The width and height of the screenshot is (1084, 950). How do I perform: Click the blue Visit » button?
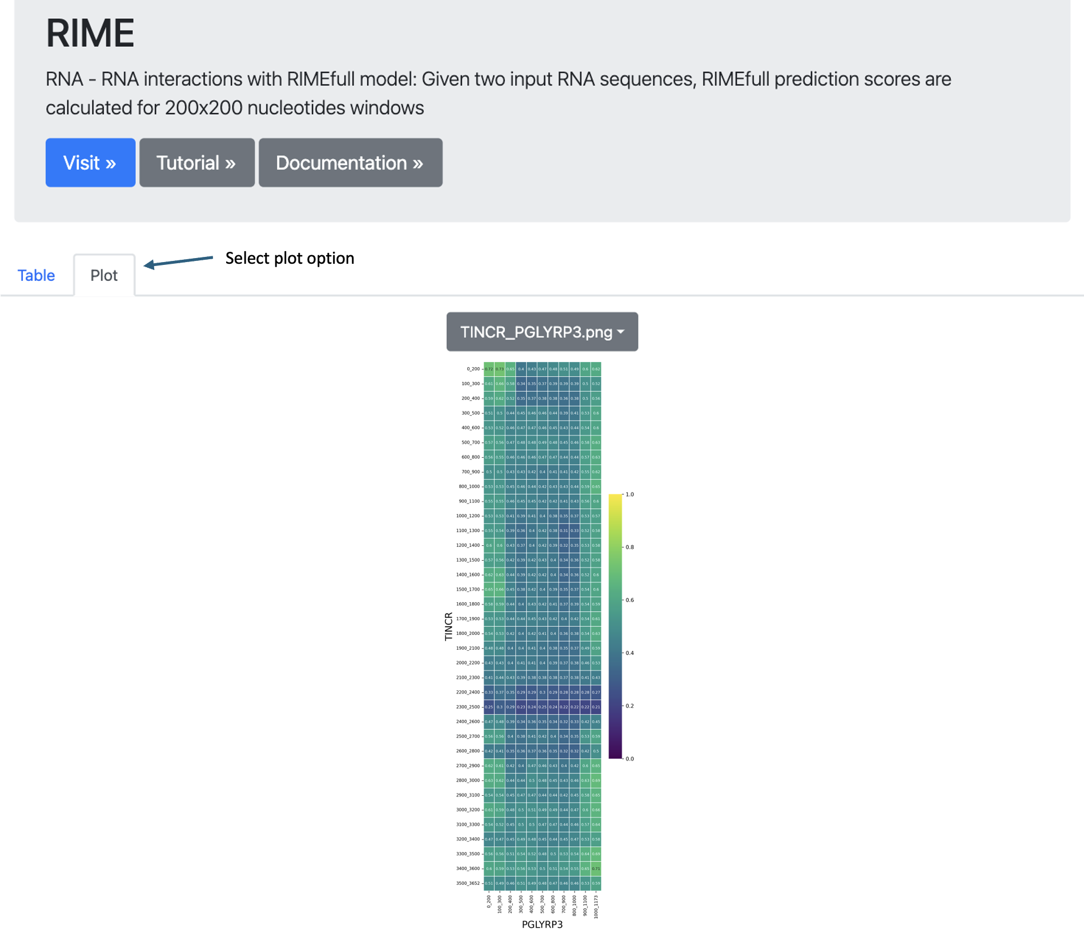click(90, 163)
